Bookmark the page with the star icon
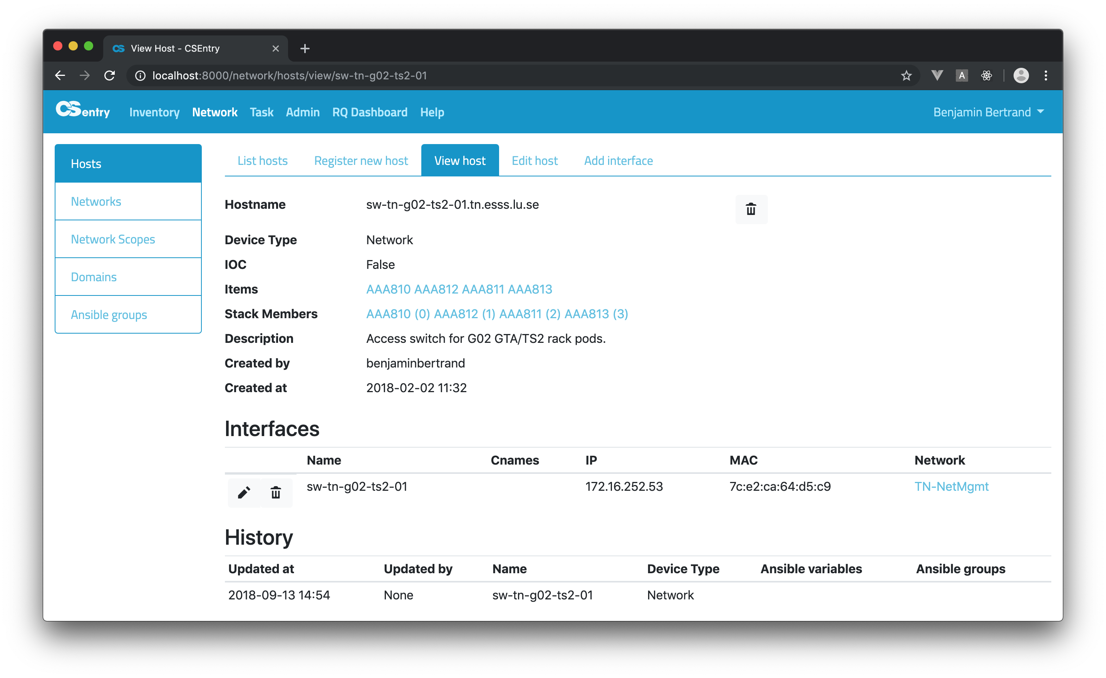 906,76
